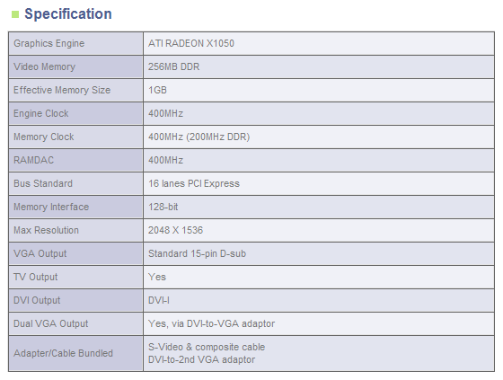Click the 400MHz (200MHz DDR) value
Image resolution: width=503 pixels, height=380 pixels.
pyautogui.click(x=199, y=137)
